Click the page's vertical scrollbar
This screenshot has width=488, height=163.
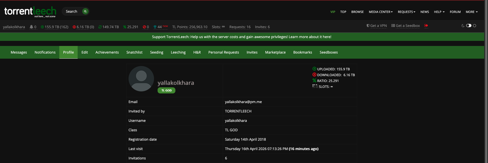[486, 81]
